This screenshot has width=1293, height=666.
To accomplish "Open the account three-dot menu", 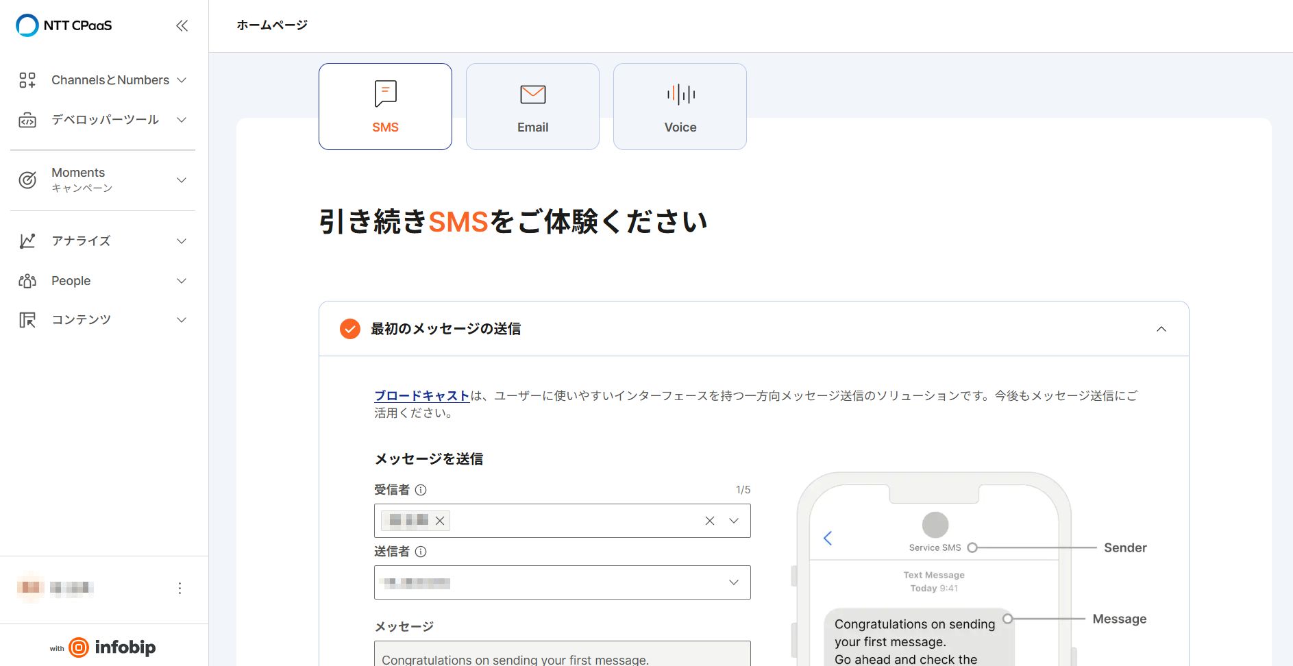I will (x=180, y=588).
